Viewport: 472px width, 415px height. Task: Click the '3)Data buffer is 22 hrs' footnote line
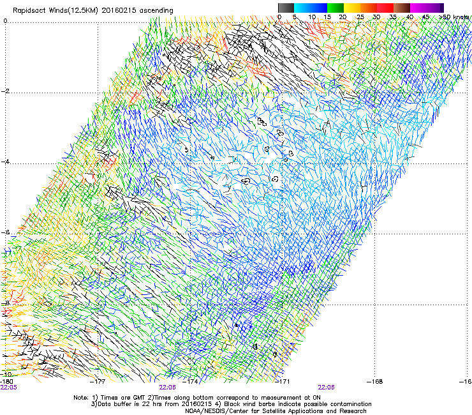point(231,404)
